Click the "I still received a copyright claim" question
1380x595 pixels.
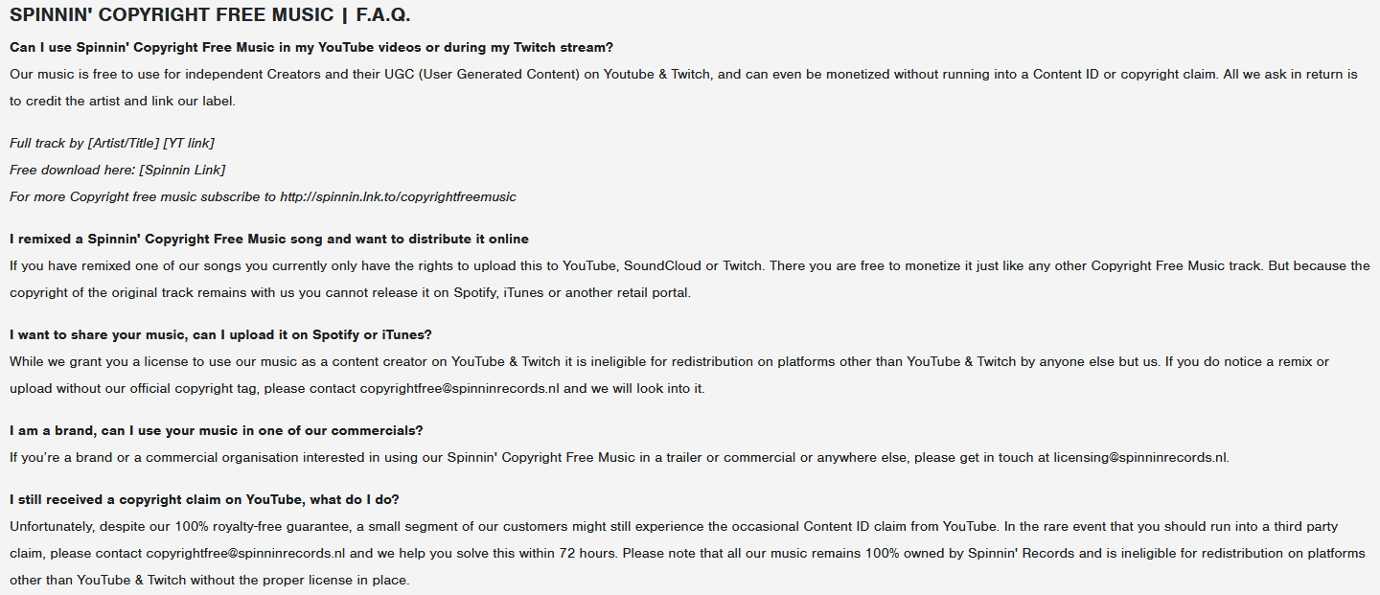tap(204, 499)
